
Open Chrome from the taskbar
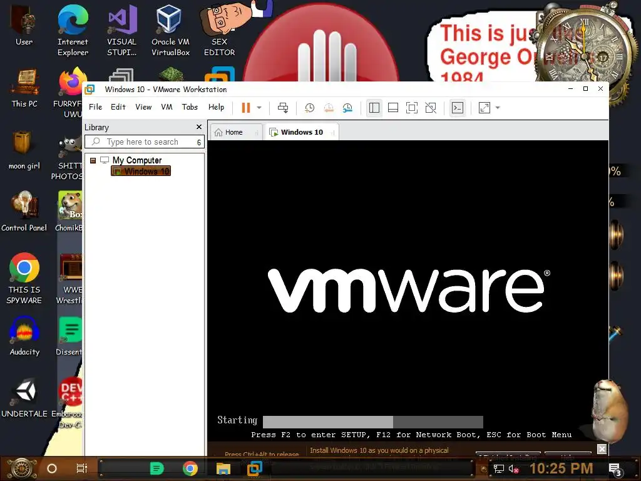(190, 468)
